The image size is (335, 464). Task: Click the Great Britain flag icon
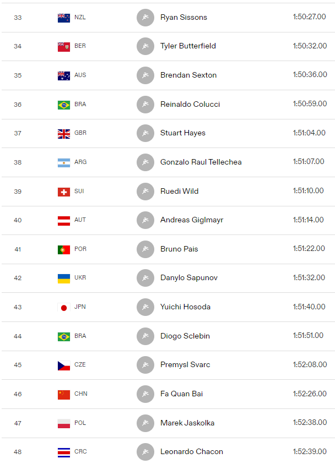(x=64, y=134)
